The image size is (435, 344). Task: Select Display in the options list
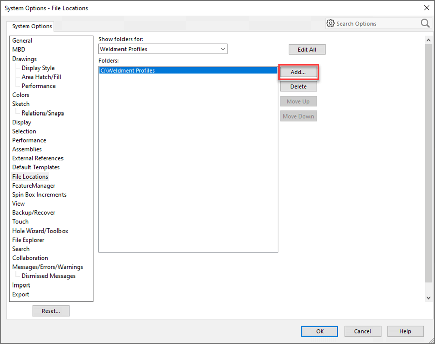click(x=22, y=122)
